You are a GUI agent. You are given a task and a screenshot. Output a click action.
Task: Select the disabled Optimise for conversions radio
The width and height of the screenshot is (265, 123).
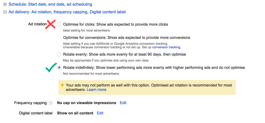tap(60, 38)
